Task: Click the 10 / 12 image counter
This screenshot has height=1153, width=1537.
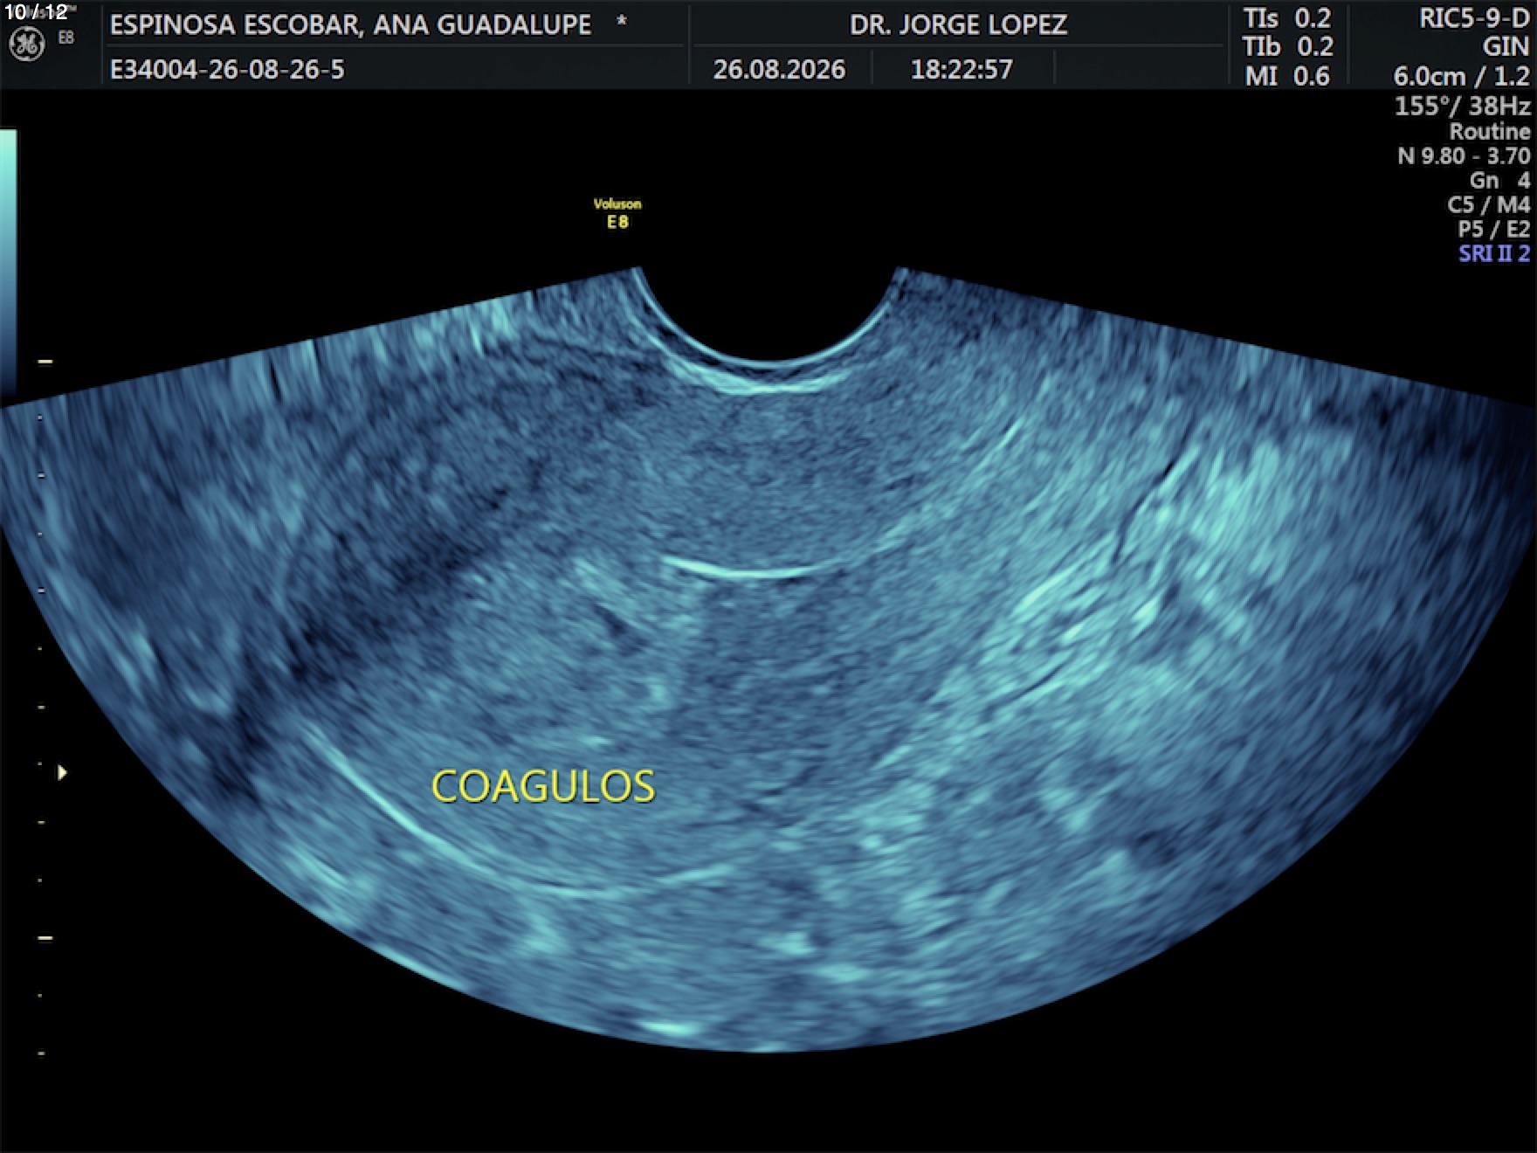Action: (x=37, y=12)
